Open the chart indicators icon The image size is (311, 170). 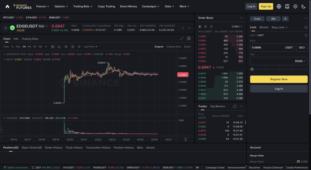pyautogui.click(x=59, y=47)
